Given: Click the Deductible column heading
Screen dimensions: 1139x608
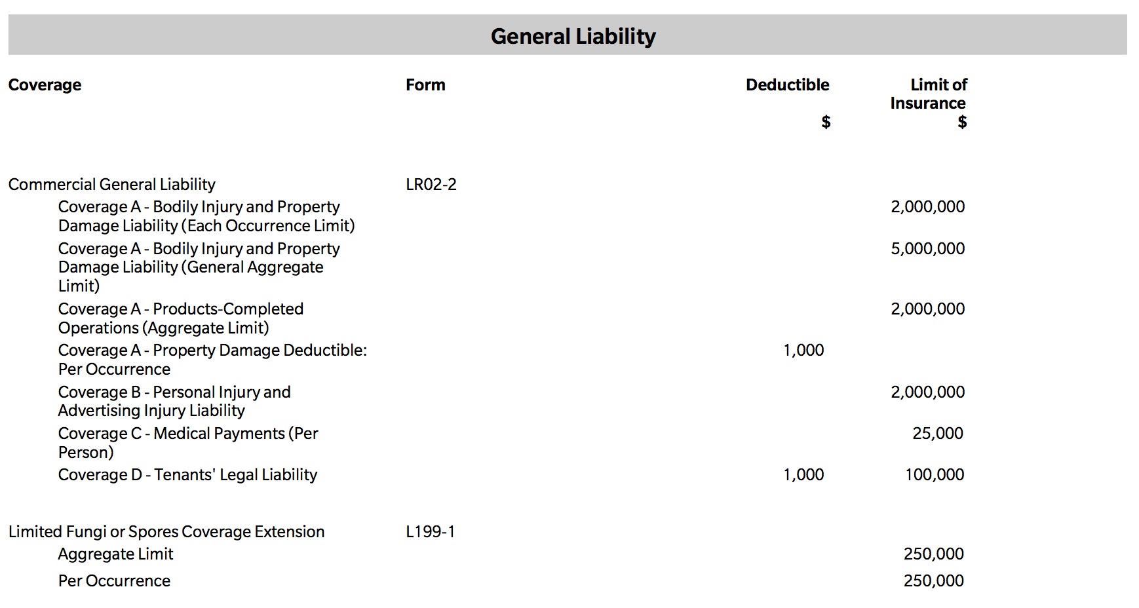Looking at the screenshot, I should (x=787, y=85).
